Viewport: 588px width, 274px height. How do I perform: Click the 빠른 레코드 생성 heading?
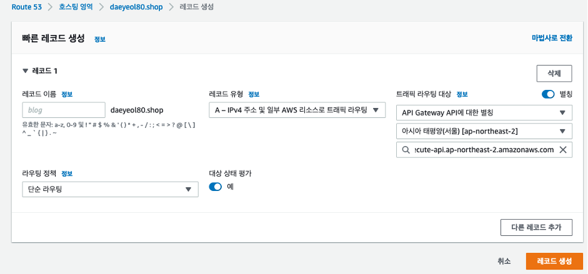[54, 38]
